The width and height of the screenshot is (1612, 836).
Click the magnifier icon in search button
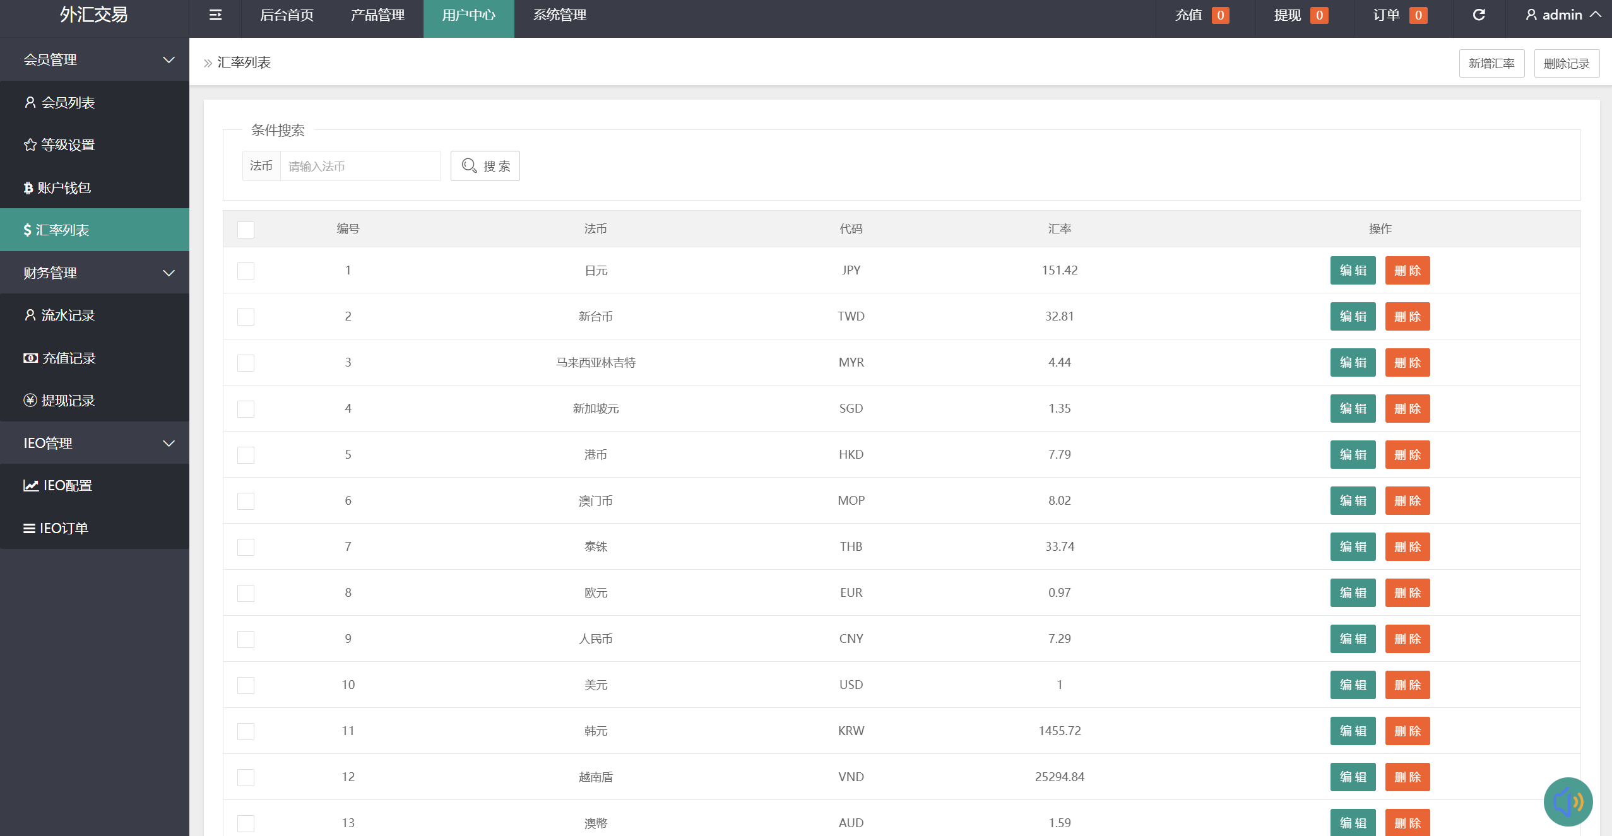469,166
